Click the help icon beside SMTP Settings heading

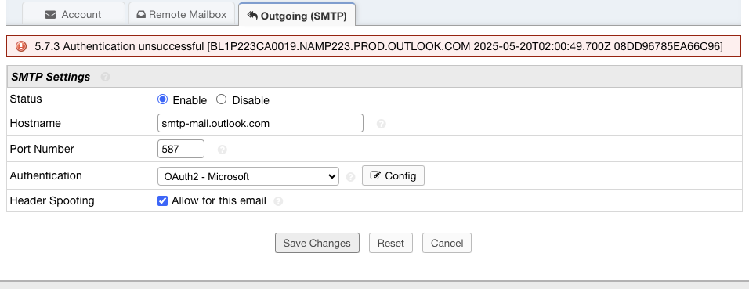(x=105, y=77)
